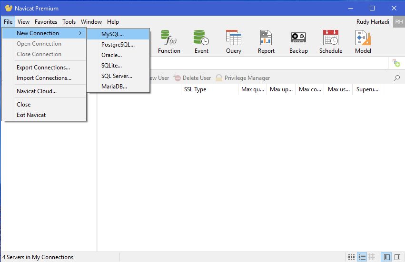Click the Privilege Manager button
Viewport: 405px width, 262px height.
243,78
